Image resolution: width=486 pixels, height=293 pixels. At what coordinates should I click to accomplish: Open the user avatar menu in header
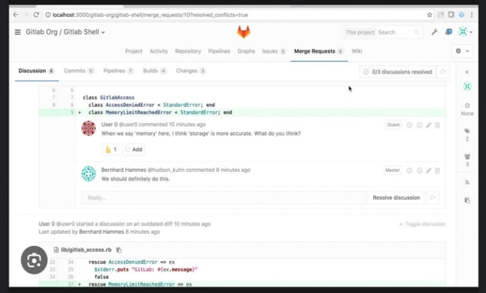[465, 32]
